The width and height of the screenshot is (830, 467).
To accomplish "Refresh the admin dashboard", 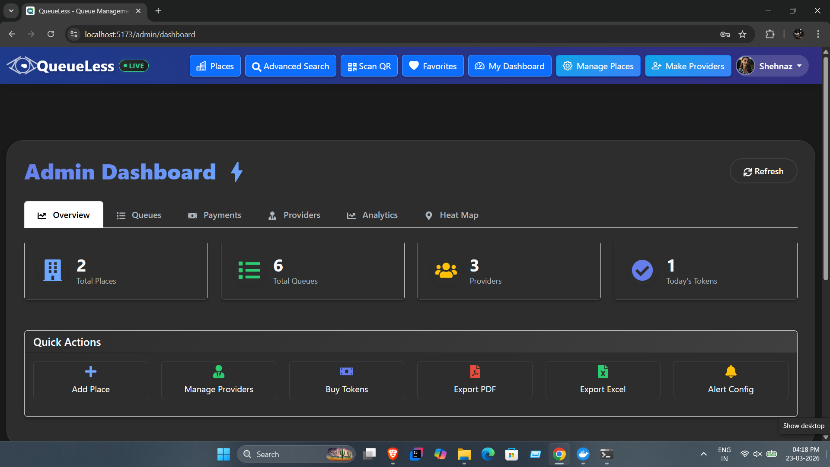I will [x=763, y=171].
